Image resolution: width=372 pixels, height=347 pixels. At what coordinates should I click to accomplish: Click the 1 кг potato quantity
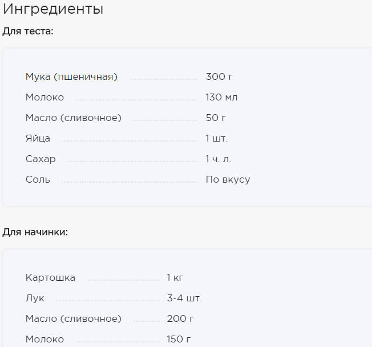175,277
